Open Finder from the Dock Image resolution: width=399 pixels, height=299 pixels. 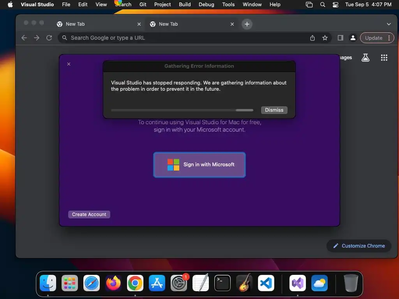48,283
